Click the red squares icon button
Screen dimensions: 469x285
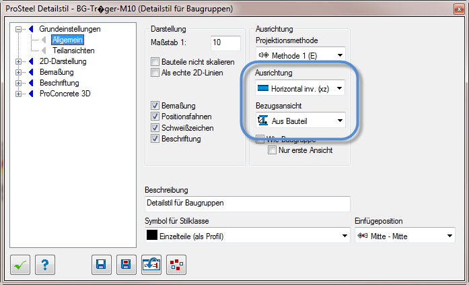[176, 265]
